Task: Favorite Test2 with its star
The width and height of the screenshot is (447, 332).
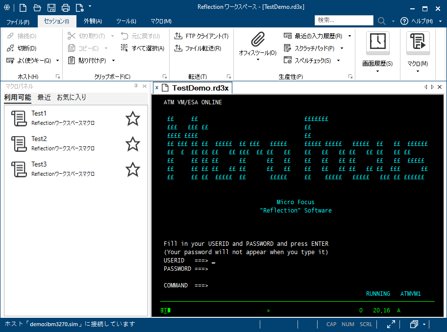Action: coord(133,144)
